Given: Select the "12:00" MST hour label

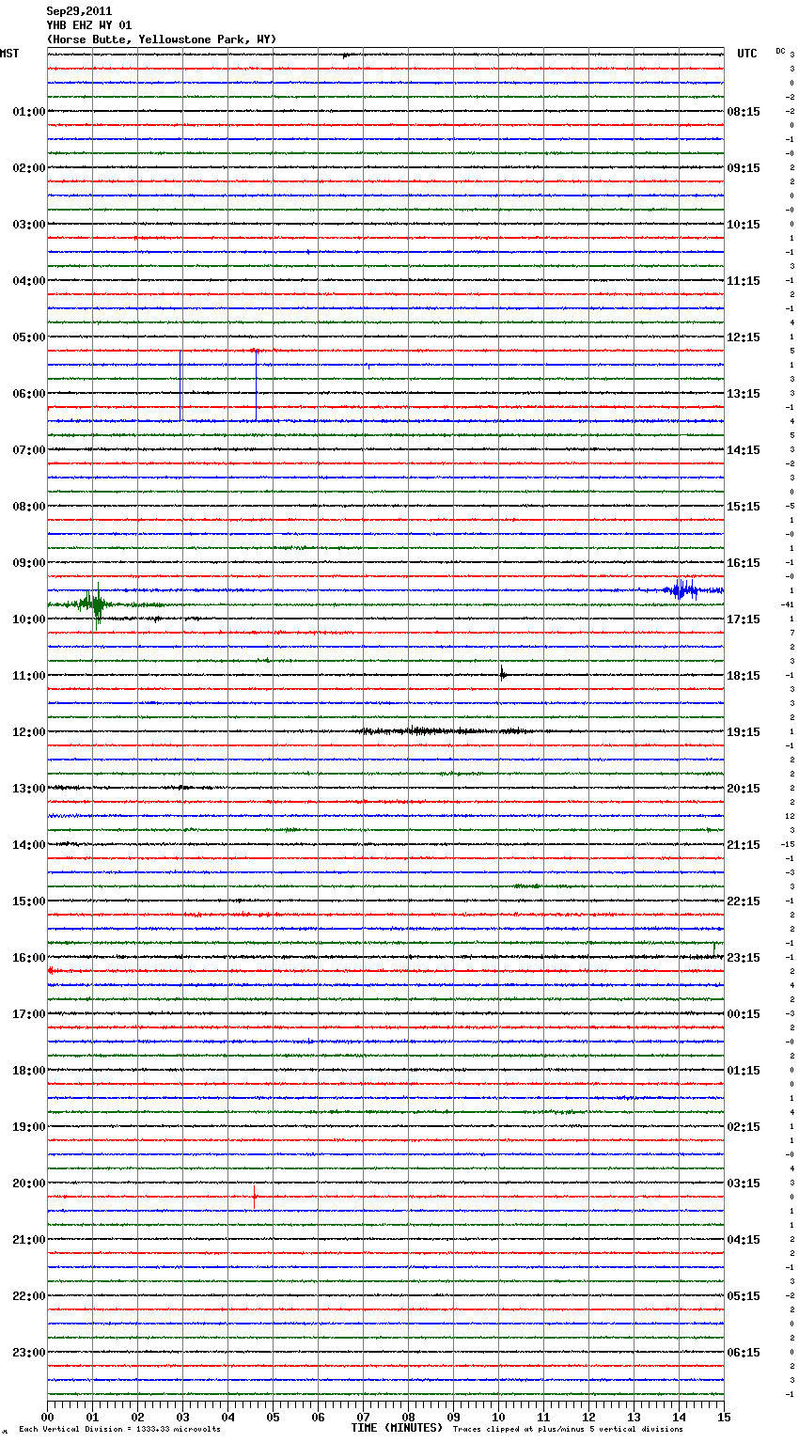Looking at the screenshot, I should (x=29, y=732).
